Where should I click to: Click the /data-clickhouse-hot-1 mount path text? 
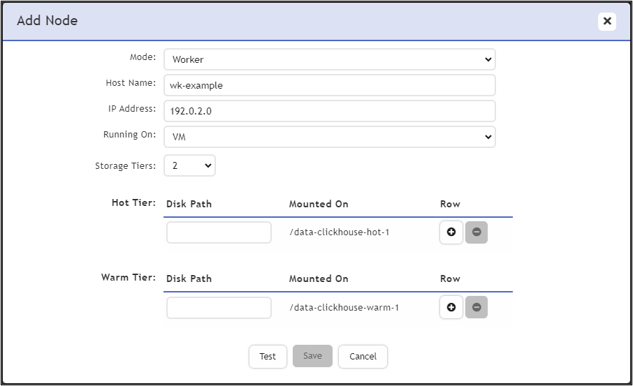coord(339,232)
